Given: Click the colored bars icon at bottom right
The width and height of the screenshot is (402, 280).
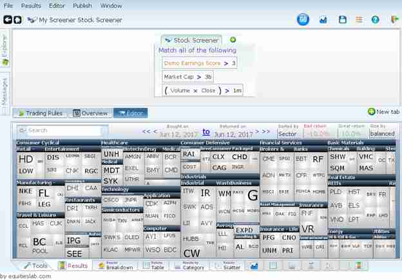Looking at the screenshot, I should coord(358,266).
